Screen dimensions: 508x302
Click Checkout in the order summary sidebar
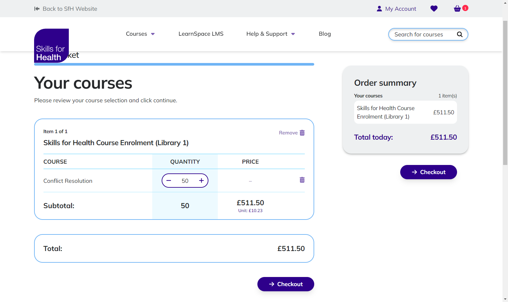coord(428,172)
